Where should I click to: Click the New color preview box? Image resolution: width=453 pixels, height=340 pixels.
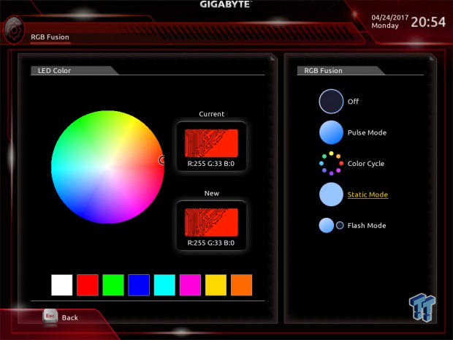[x=211, y=222]
